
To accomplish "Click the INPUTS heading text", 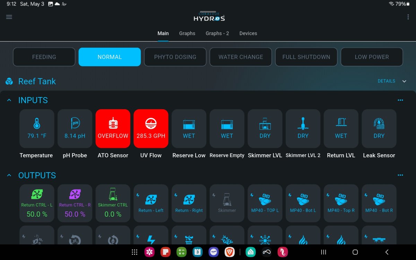I will tap(33, 100).
